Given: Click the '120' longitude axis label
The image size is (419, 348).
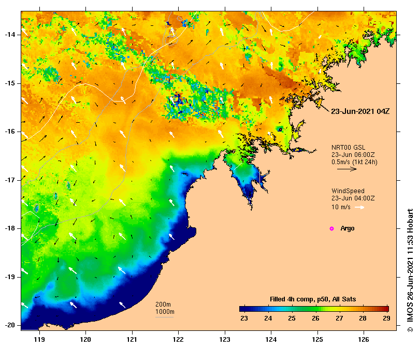Looking at the screenshot, I should 85,340.
